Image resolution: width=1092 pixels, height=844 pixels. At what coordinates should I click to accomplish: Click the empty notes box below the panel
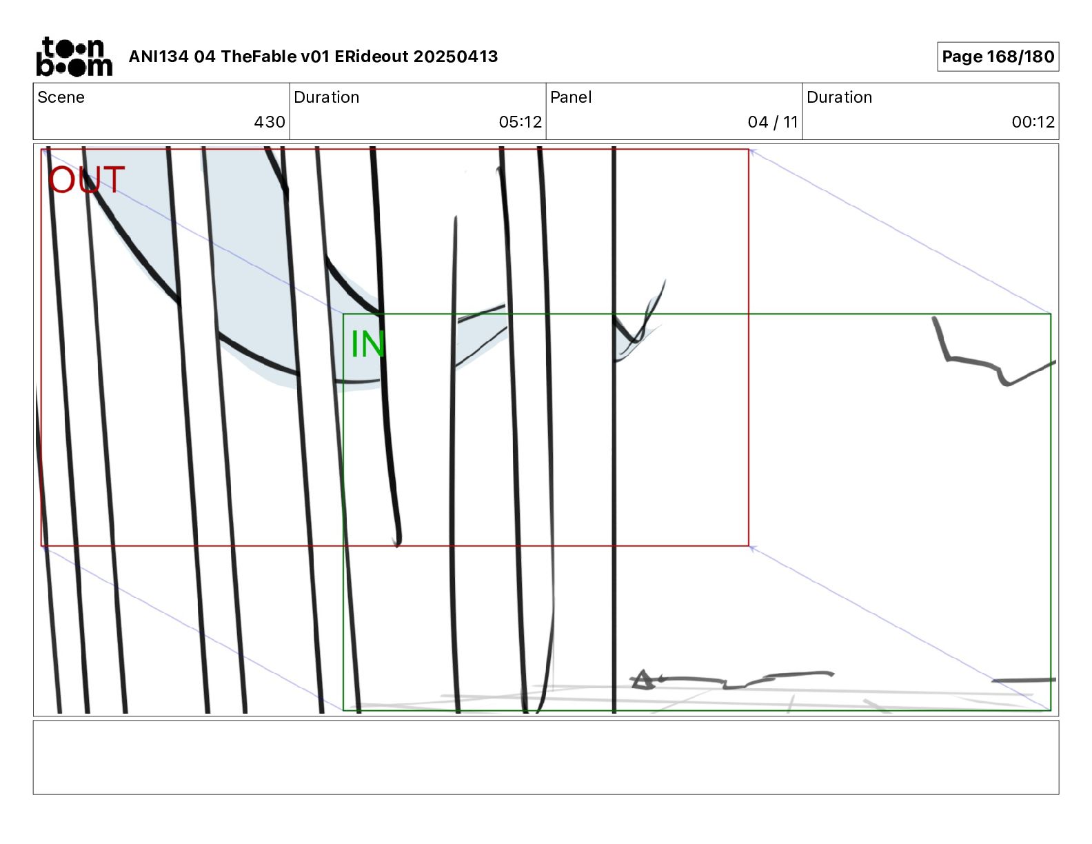click(x=546, y=757)
